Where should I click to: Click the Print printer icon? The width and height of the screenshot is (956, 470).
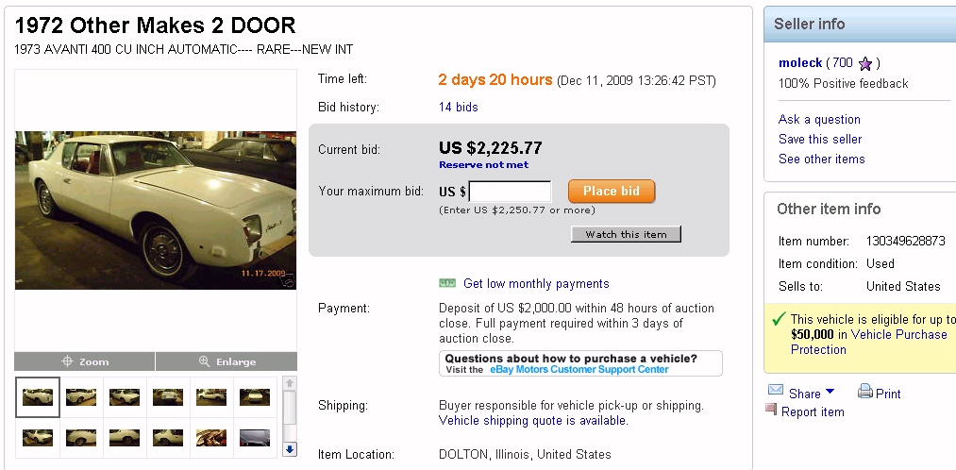tap(865, 392)
